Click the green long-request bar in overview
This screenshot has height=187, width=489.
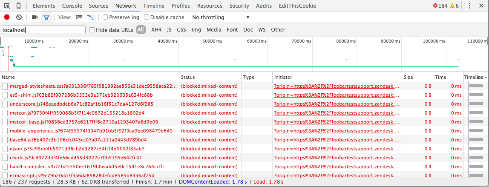pos(236,67)
